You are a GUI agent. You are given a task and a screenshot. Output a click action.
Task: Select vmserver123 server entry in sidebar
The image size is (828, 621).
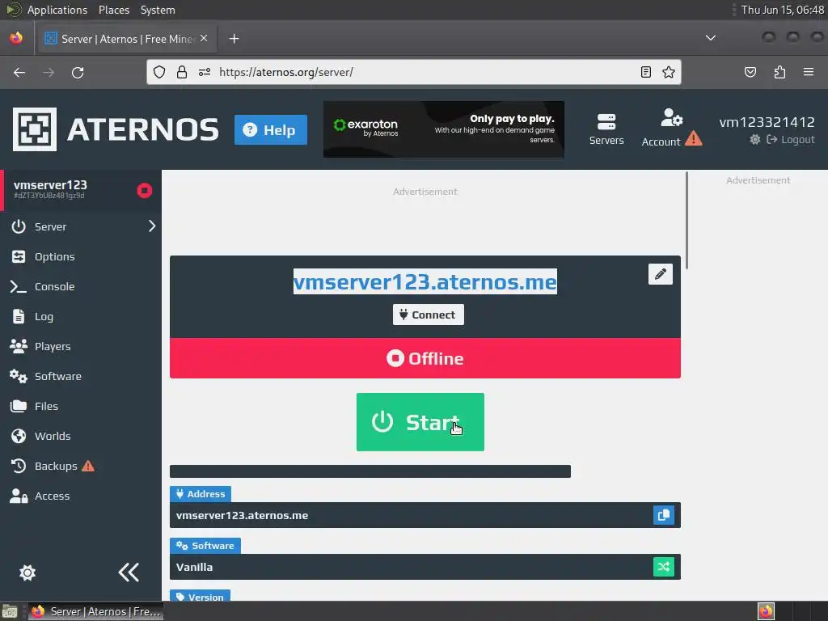pos(81,190)
